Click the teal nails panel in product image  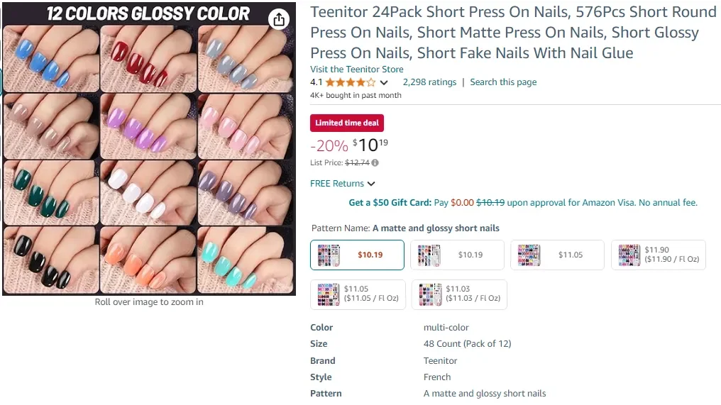[x=246, y=259]
